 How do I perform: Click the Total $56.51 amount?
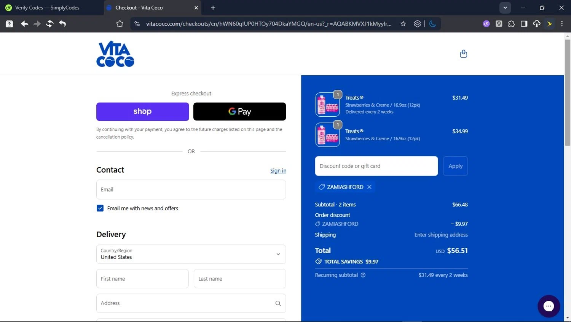click(x=457, y=251)
